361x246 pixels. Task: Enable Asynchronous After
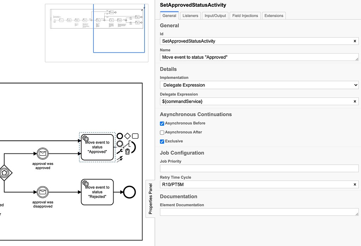pos(162,132)
